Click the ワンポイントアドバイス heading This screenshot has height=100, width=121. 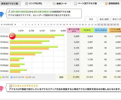25,86
